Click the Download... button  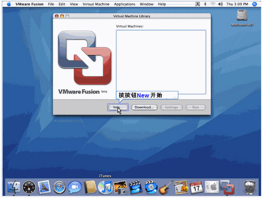click(x=144, y=107)
